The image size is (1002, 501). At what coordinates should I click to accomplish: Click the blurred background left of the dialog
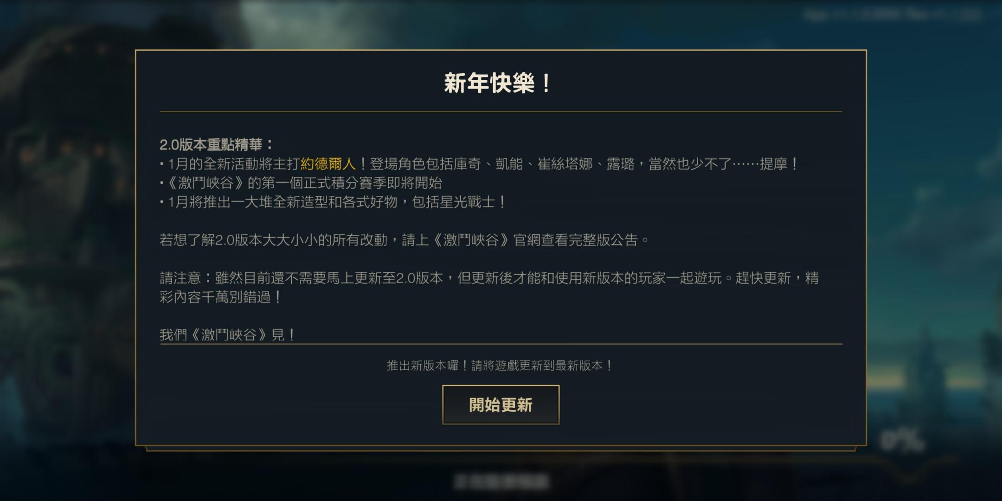67,250
